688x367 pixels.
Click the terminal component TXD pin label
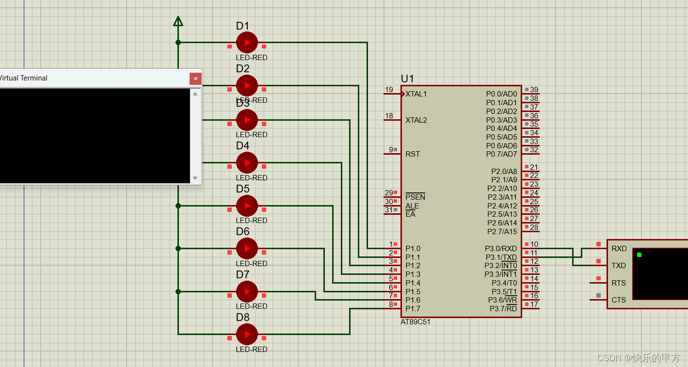click(619, 266)
